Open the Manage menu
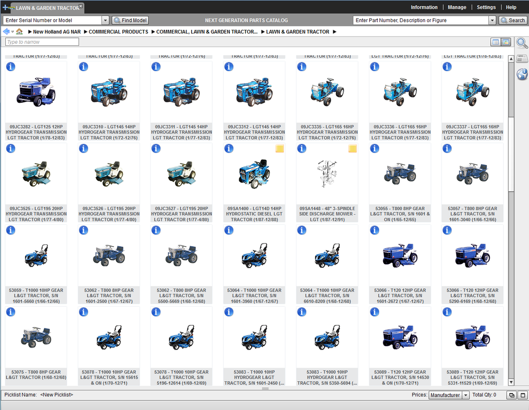The height and width of the screenshot is (410, 529). 457,7
